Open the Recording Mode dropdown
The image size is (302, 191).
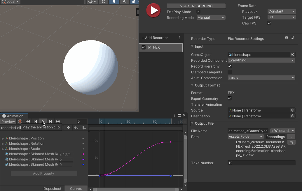pyautogui.click(x=211, y=17)
